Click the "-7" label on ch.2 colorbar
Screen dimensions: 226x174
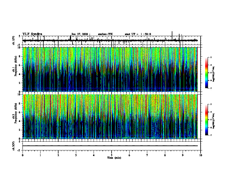[x=211, y=135]
